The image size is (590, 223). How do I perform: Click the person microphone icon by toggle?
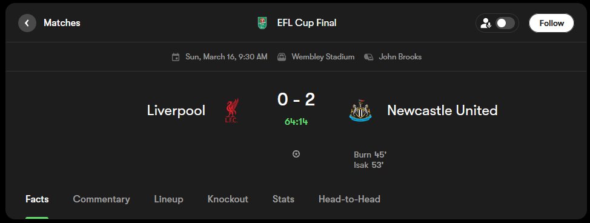486,24
